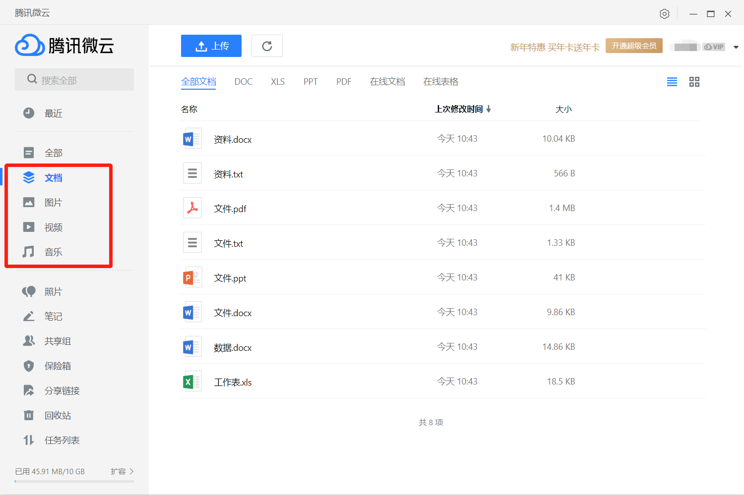Viewport: 744px width, 495px height.
Task: Click Word icon of 数据.docx
Action: (192, 347)
